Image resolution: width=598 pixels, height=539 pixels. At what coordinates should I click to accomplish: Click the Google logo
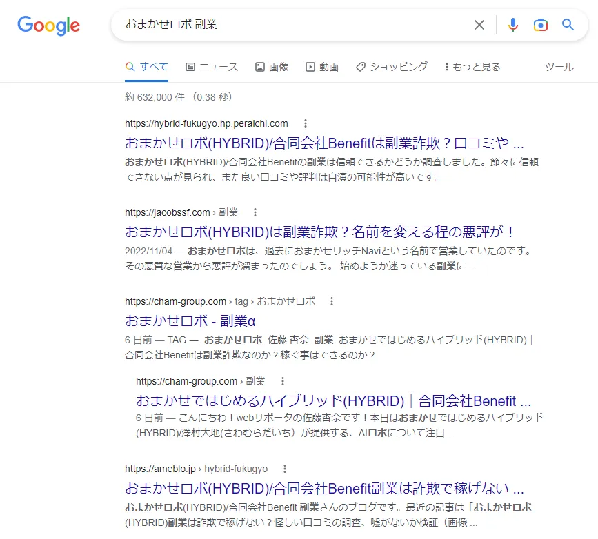pyautogui.click(x=48, y=26)
